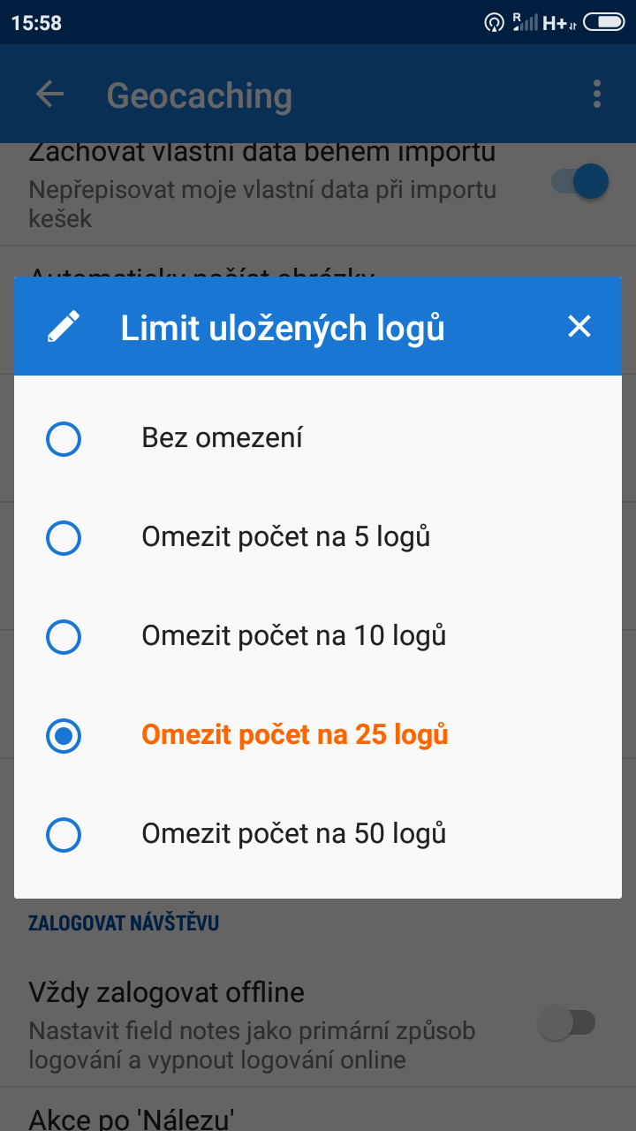Tap the 'Omezit počet na 10 logů' text
Screen dimensions: 636x1131
pyautogui.click(x=293, y=635)
